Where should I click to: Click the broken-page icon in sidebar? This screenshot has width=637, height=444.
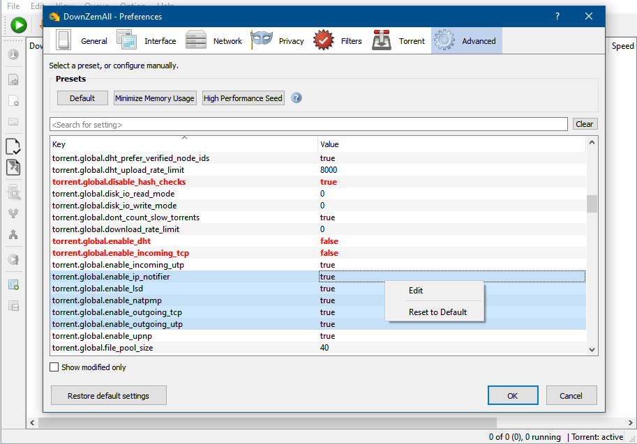click(13, 167)
